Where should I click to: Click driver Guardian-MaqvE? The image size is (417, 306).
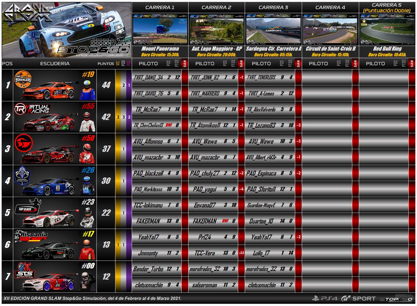(x=261, y=205)
